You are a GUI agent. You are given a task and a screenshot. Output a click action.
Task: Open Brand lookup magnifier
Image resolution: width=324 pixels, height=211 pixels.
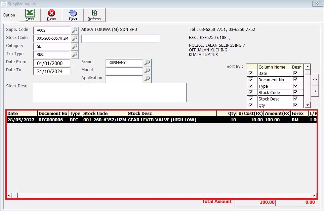tap(147, 62)
